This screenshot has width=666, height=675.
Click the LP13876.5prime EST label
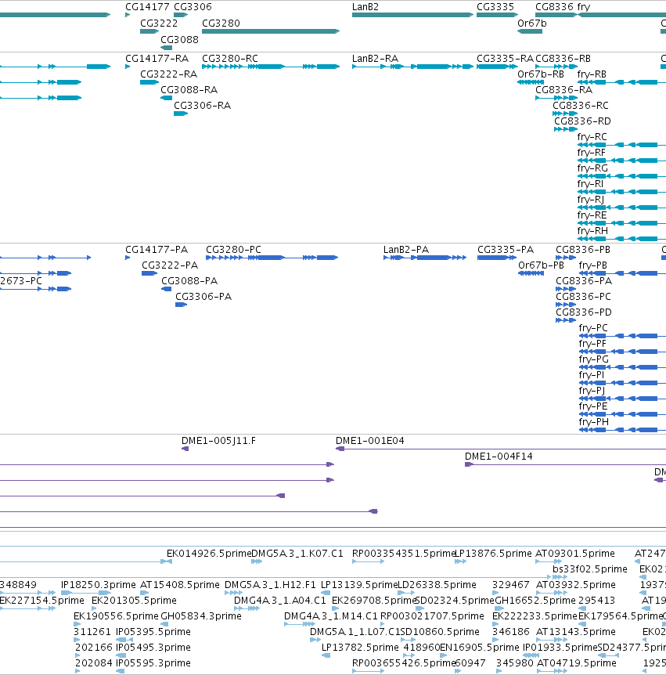(493, 554)
